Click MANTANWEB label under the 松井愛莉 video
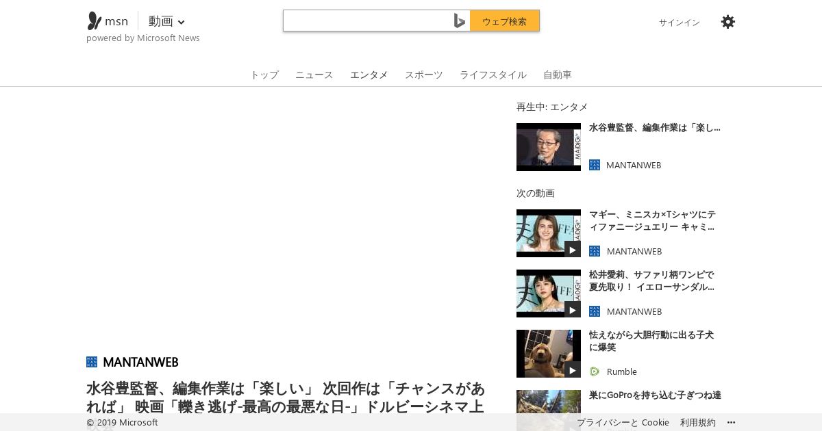Screen dimensions: 822x431 click(x=634, y=311)
